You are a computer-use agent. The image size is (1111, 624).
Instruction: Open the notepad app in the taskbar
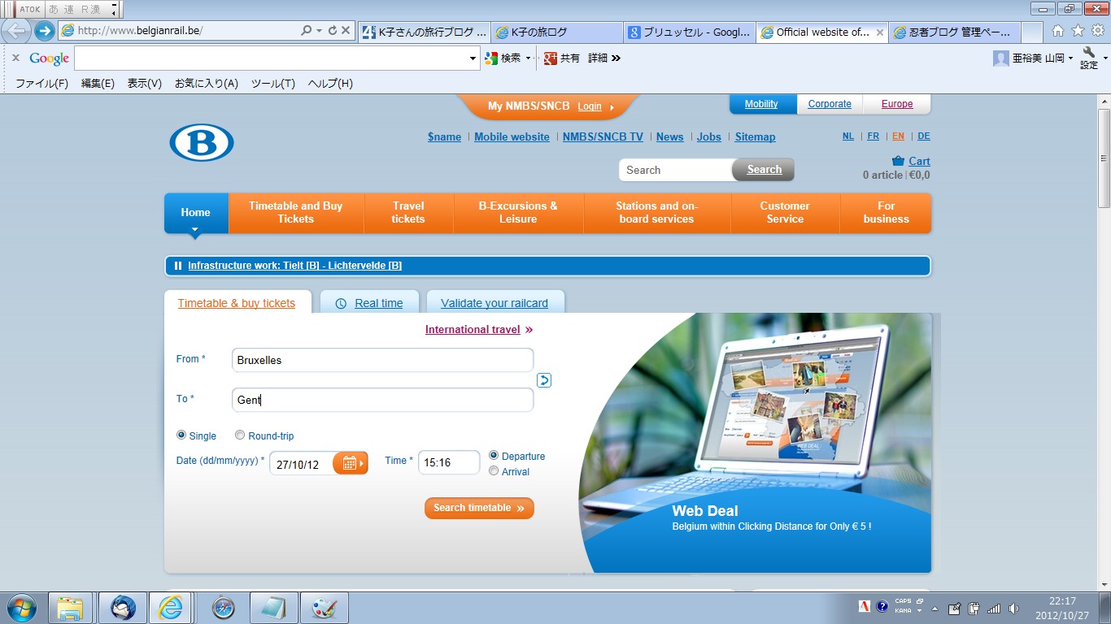[x=273, y=608]
